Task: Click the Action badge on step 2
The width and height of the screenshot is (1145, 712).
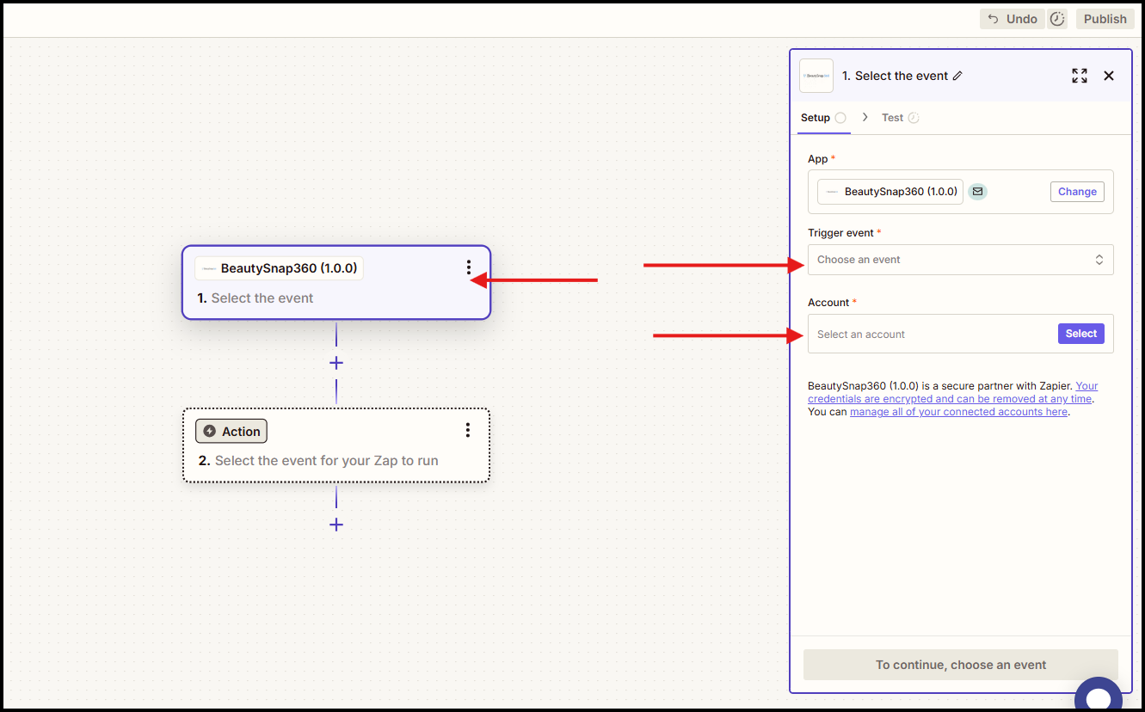Action: [x=231, y=431]
